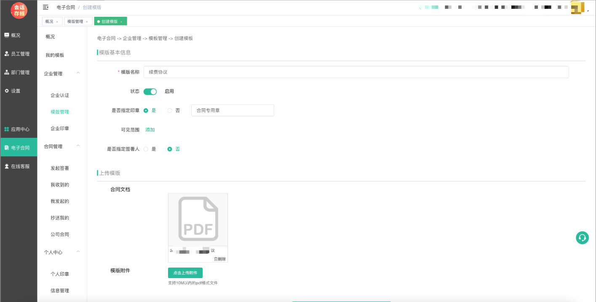596x302 pixels.
Task: Toggle the 状态 启用 switch
Action: (x=150, y=92)
